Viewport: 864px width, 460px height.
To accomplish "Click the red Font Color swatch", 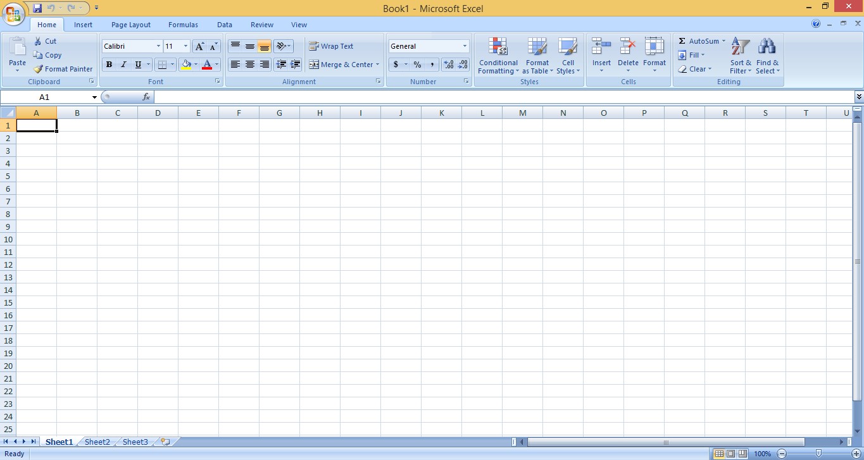I will click(208, 68).
